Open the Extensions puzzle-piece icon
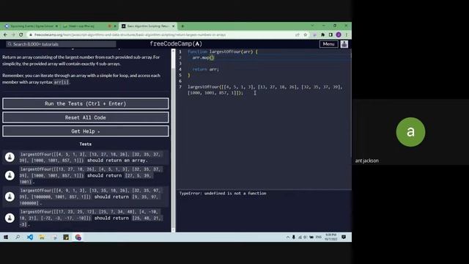 pos(322,34)
